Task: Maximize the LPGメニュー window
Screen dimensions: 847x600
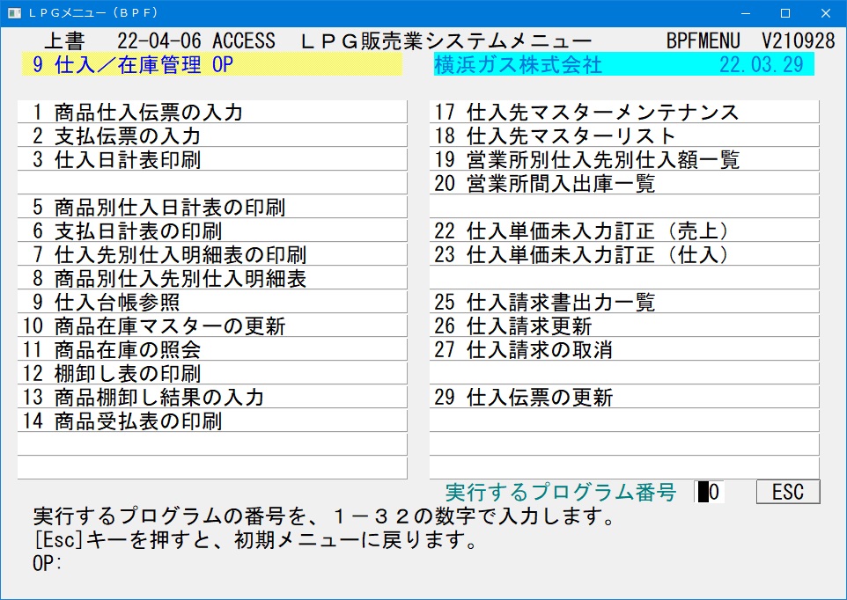Action: tap(785, 13)
